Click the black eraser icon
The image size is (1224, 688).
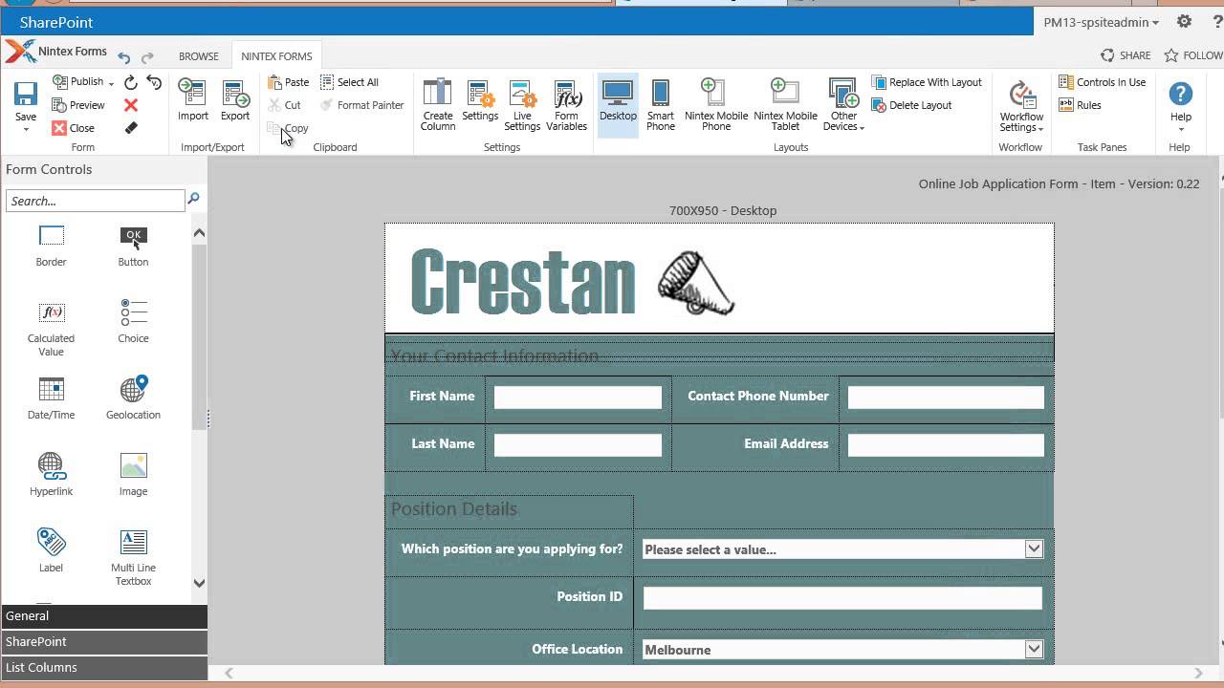point(131,128)
